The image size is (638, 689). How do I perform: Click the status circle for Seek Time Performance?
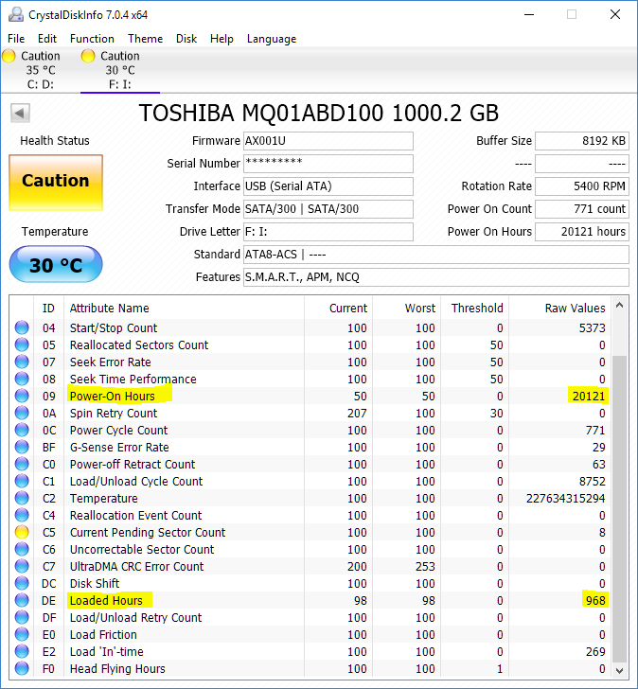[x=22, y=379]
